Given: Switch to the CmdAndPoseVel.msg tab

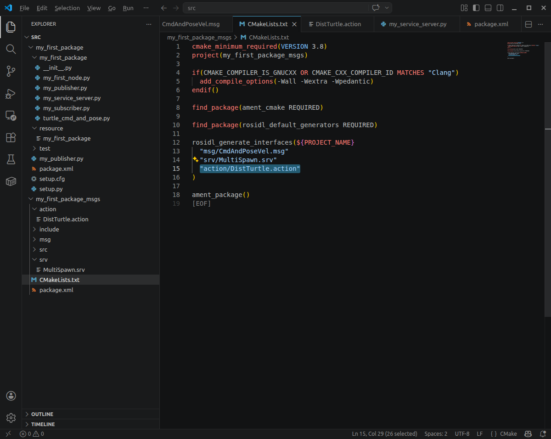Looking at the screenshot, I should (x=196, y=24).
